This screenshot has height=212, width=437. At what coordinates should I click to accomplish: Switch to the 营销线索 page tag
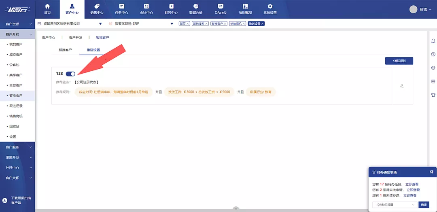(x=198, y=24)
